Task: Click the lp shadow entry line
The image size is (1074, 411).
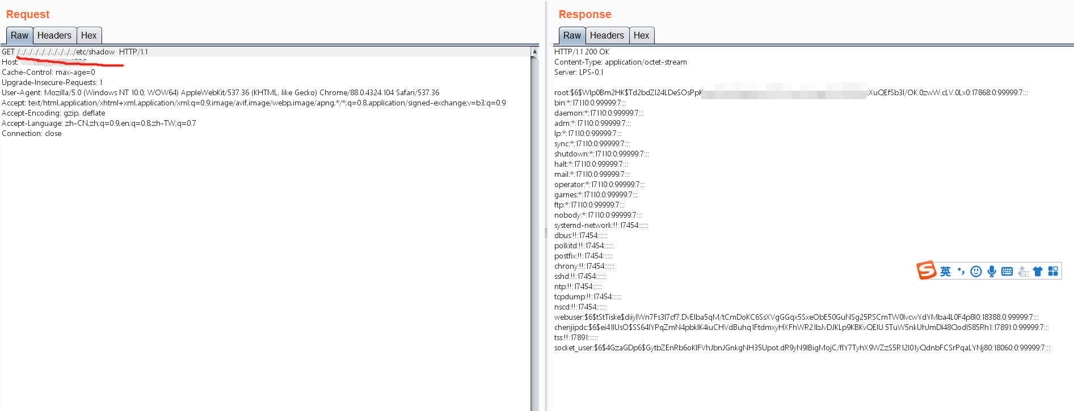Action: [588, 133]
